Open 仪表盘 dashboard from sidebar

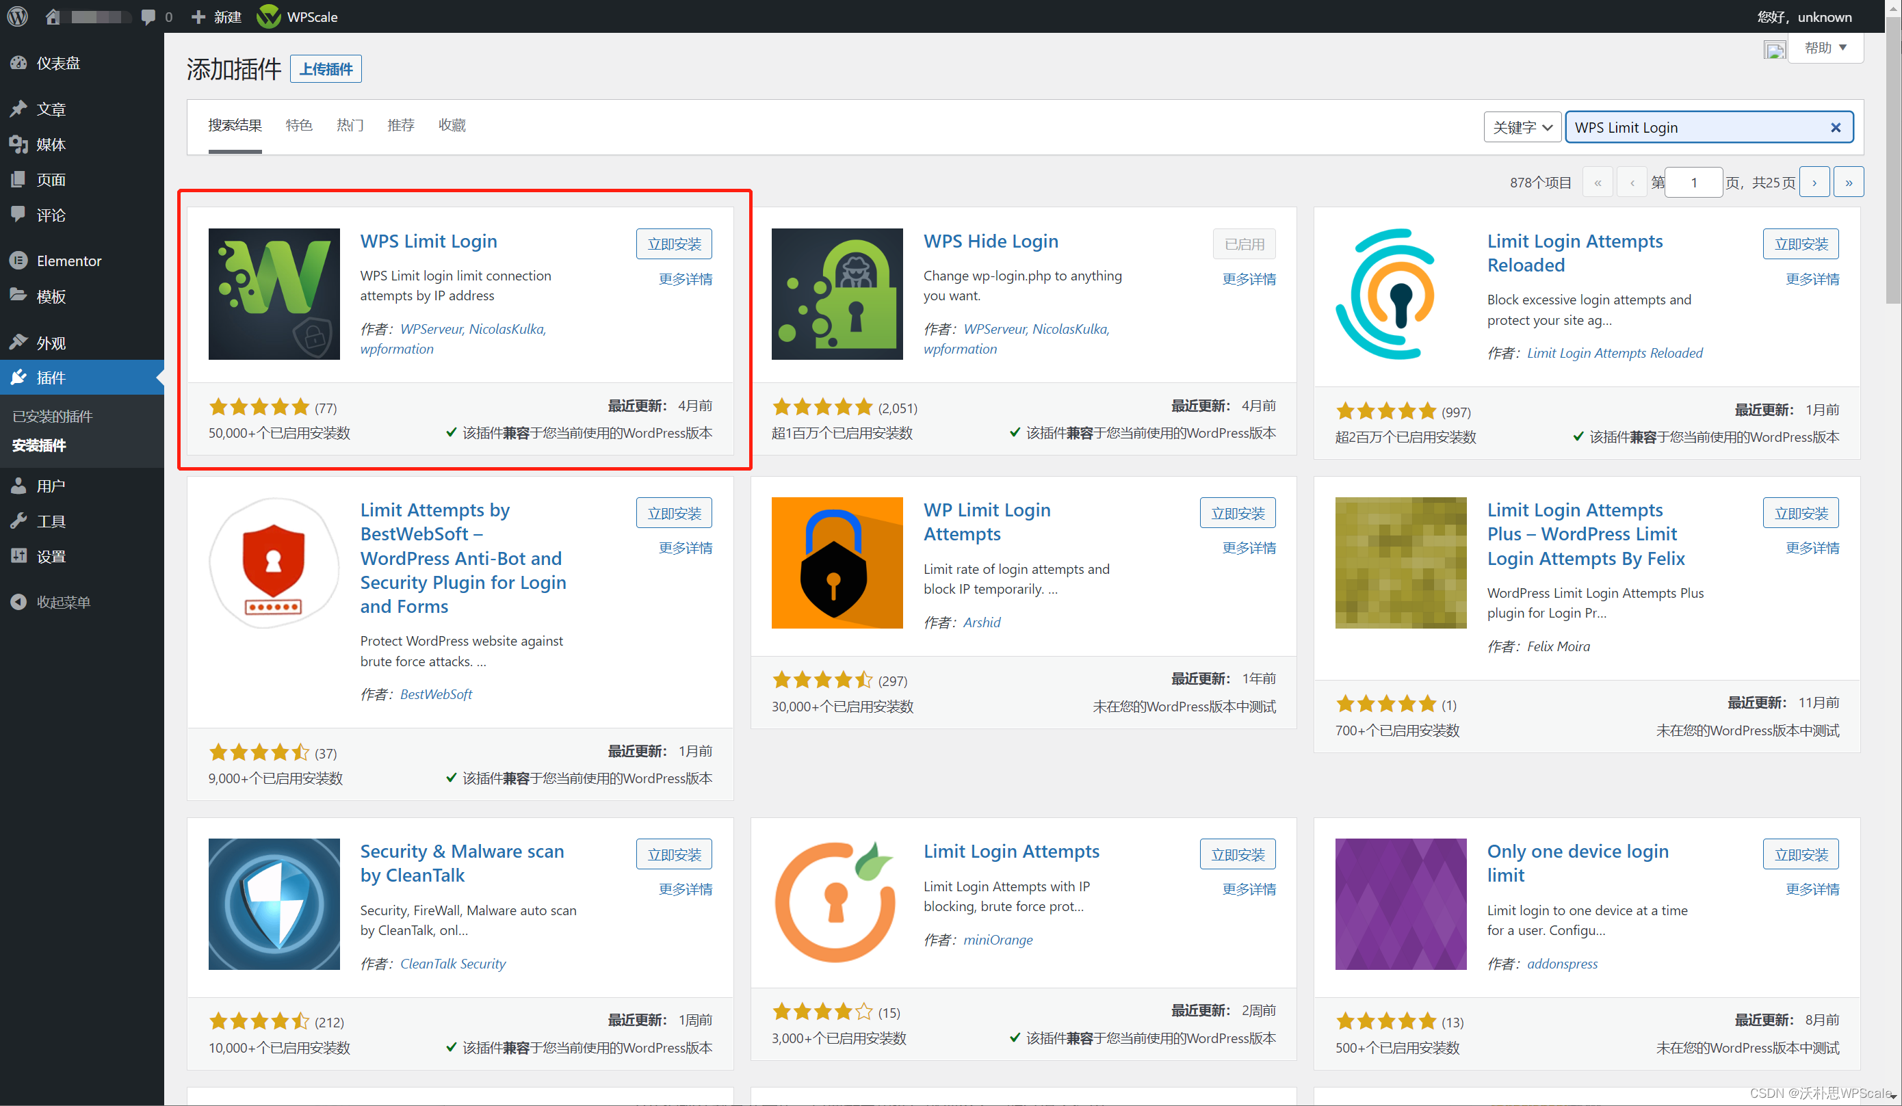click(58, 64)
